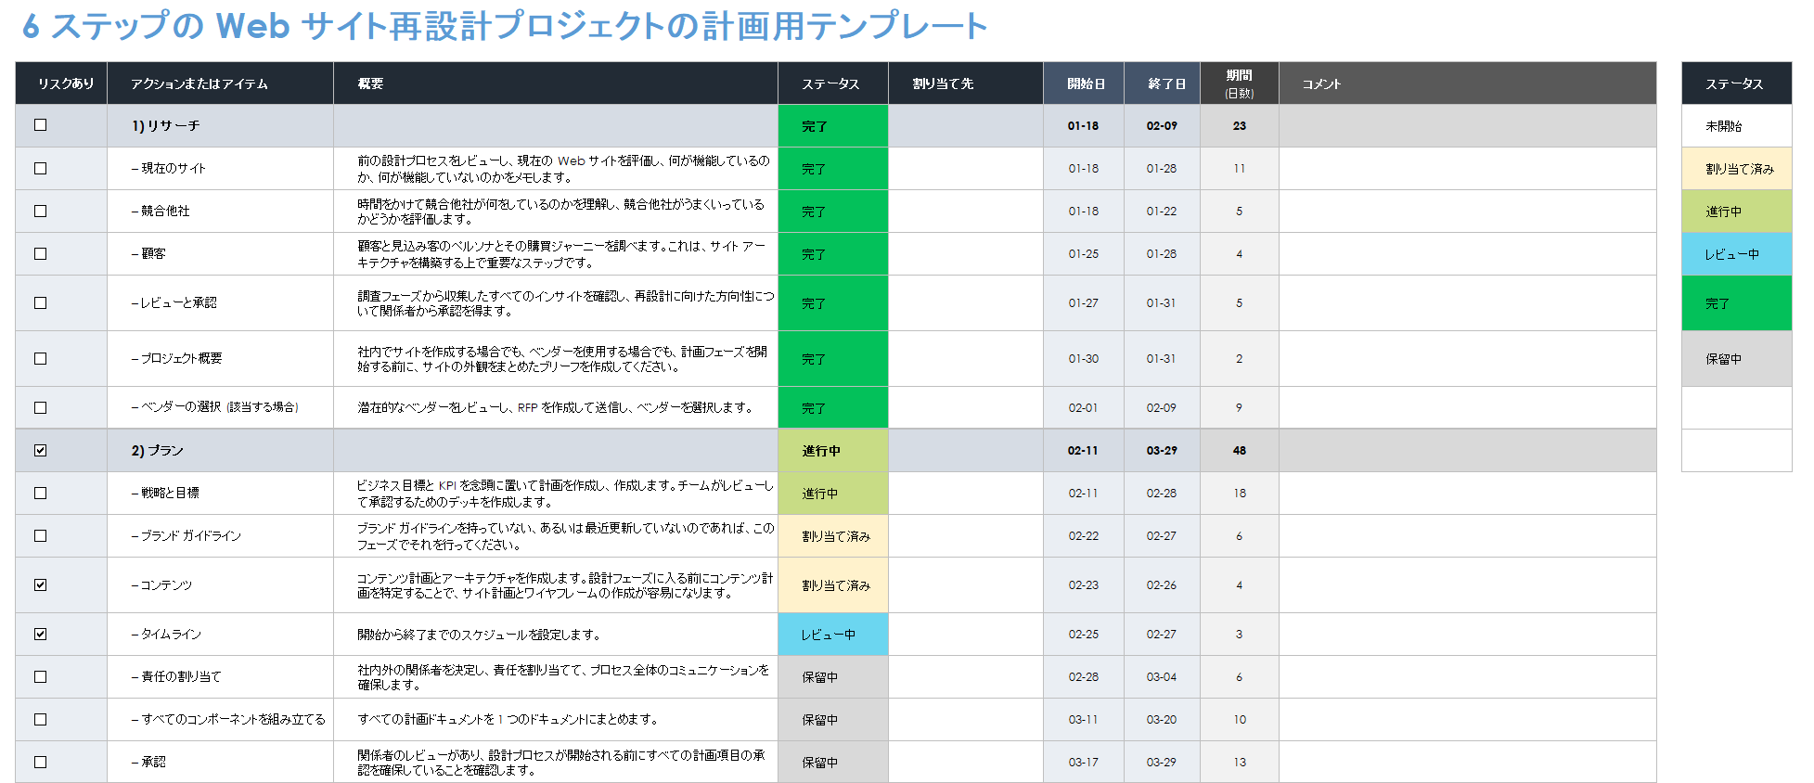Open status cell for 戦略と目標 row
Viewport: 1814px width, 783px height.
click(x=833, y=494)
